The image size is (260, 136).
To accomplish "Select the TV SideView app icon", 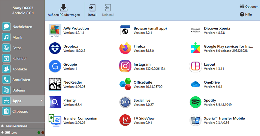I will click(x=125, y=120).
